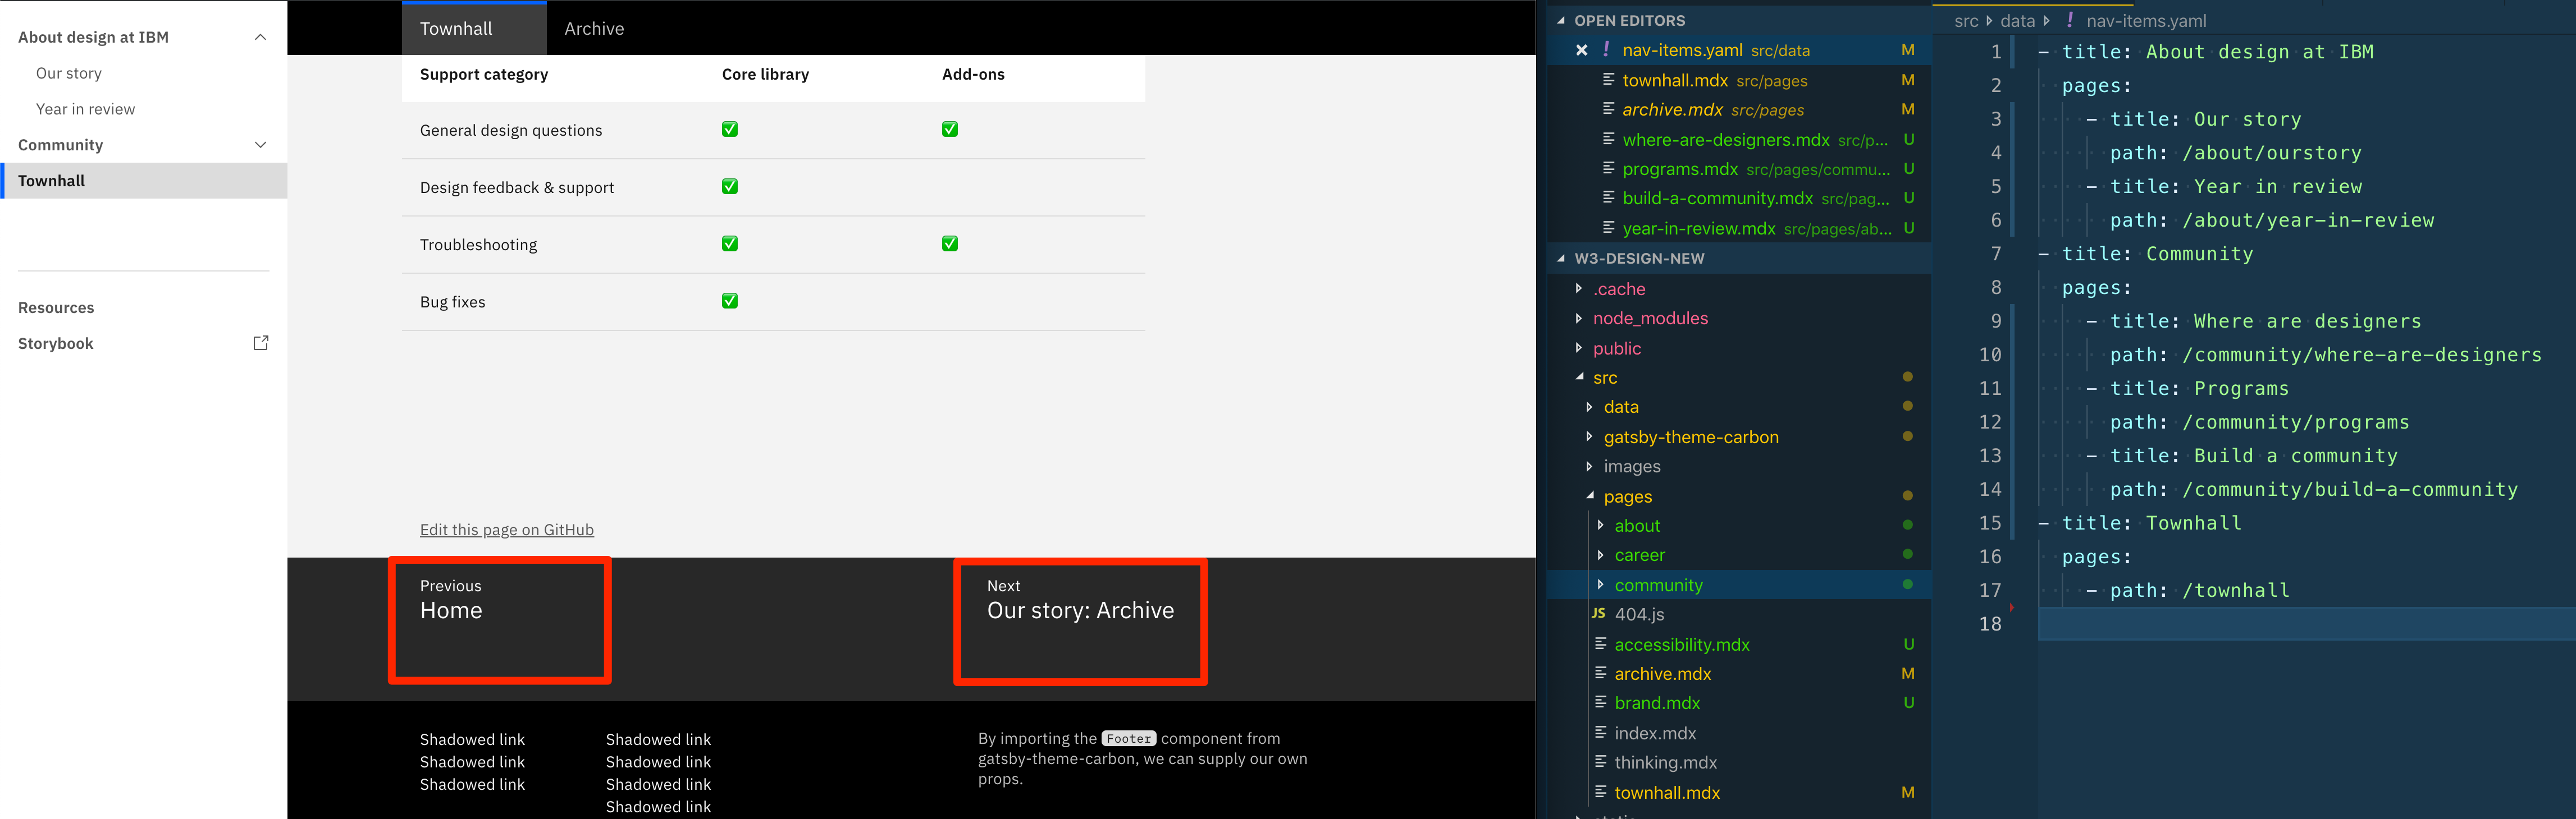The image size is (2576, 819).
Task: Click the M badge beside accessibility.mdx's neighbor archive.mdx
Action: point(1908,673)
